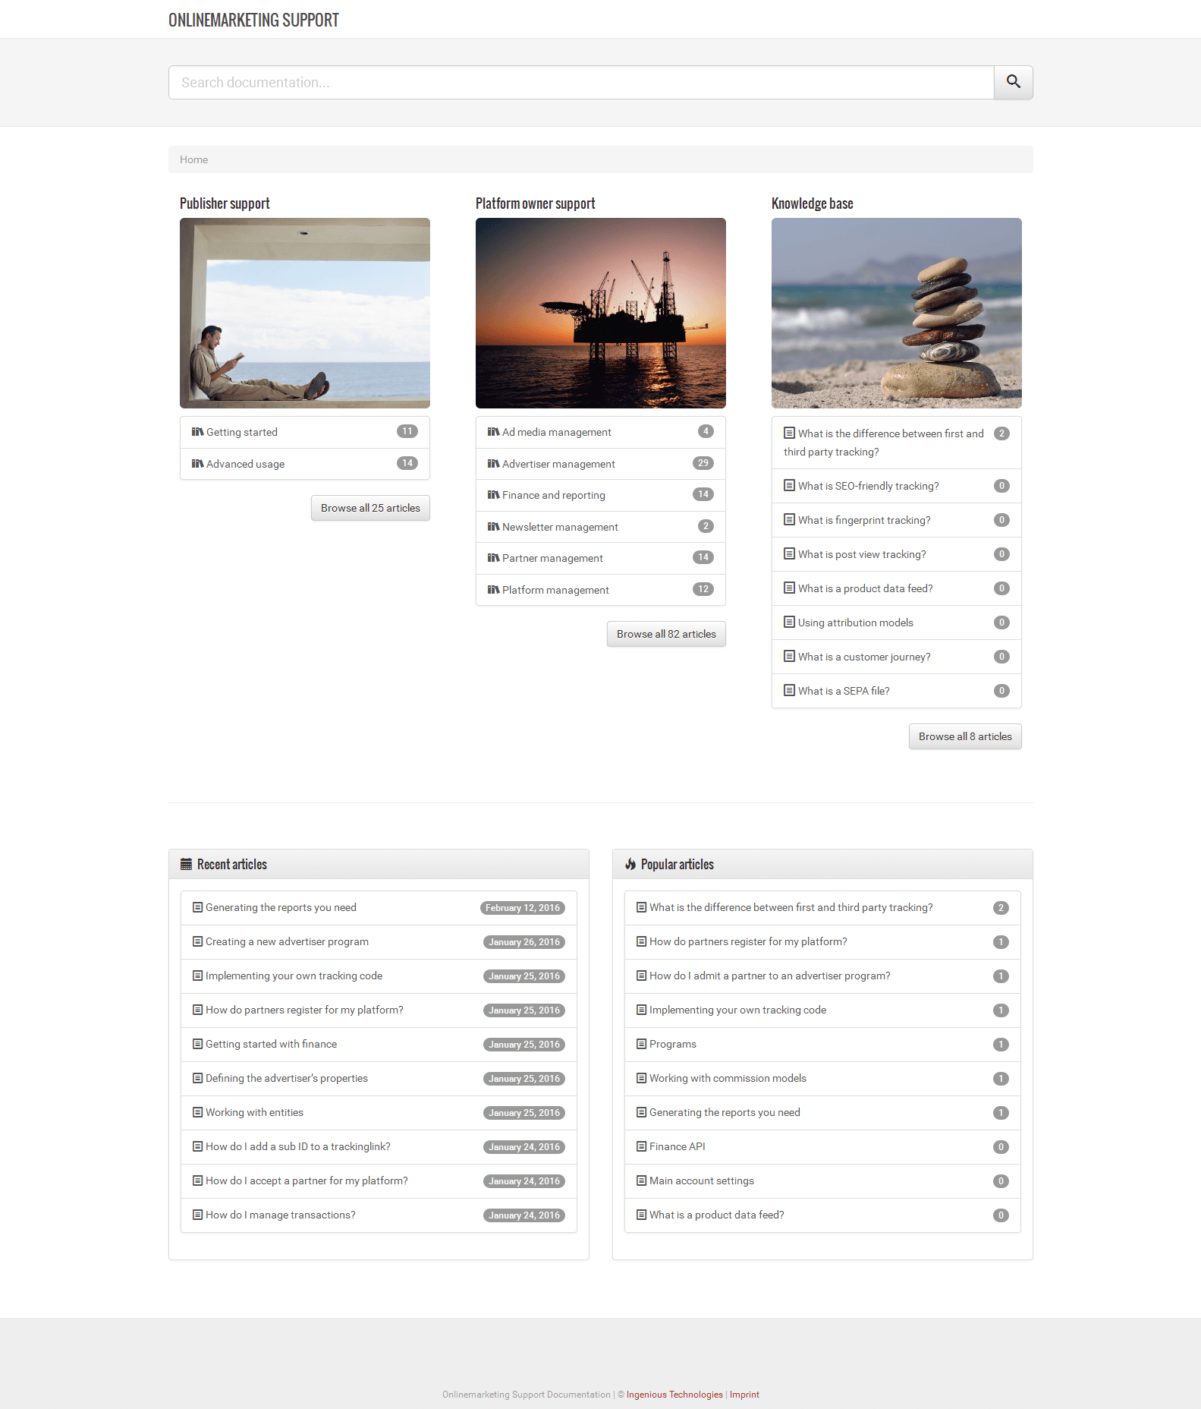Click the calendar icon in Recent articles header
Screen dimensions: 1201x1409
[186, 864]
